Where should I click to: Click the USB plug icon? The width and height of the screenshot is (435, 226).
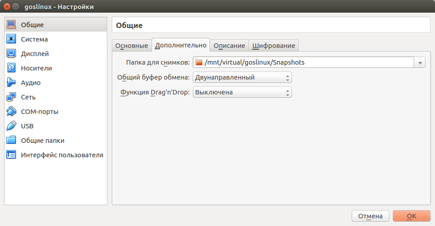pos(11,126)
